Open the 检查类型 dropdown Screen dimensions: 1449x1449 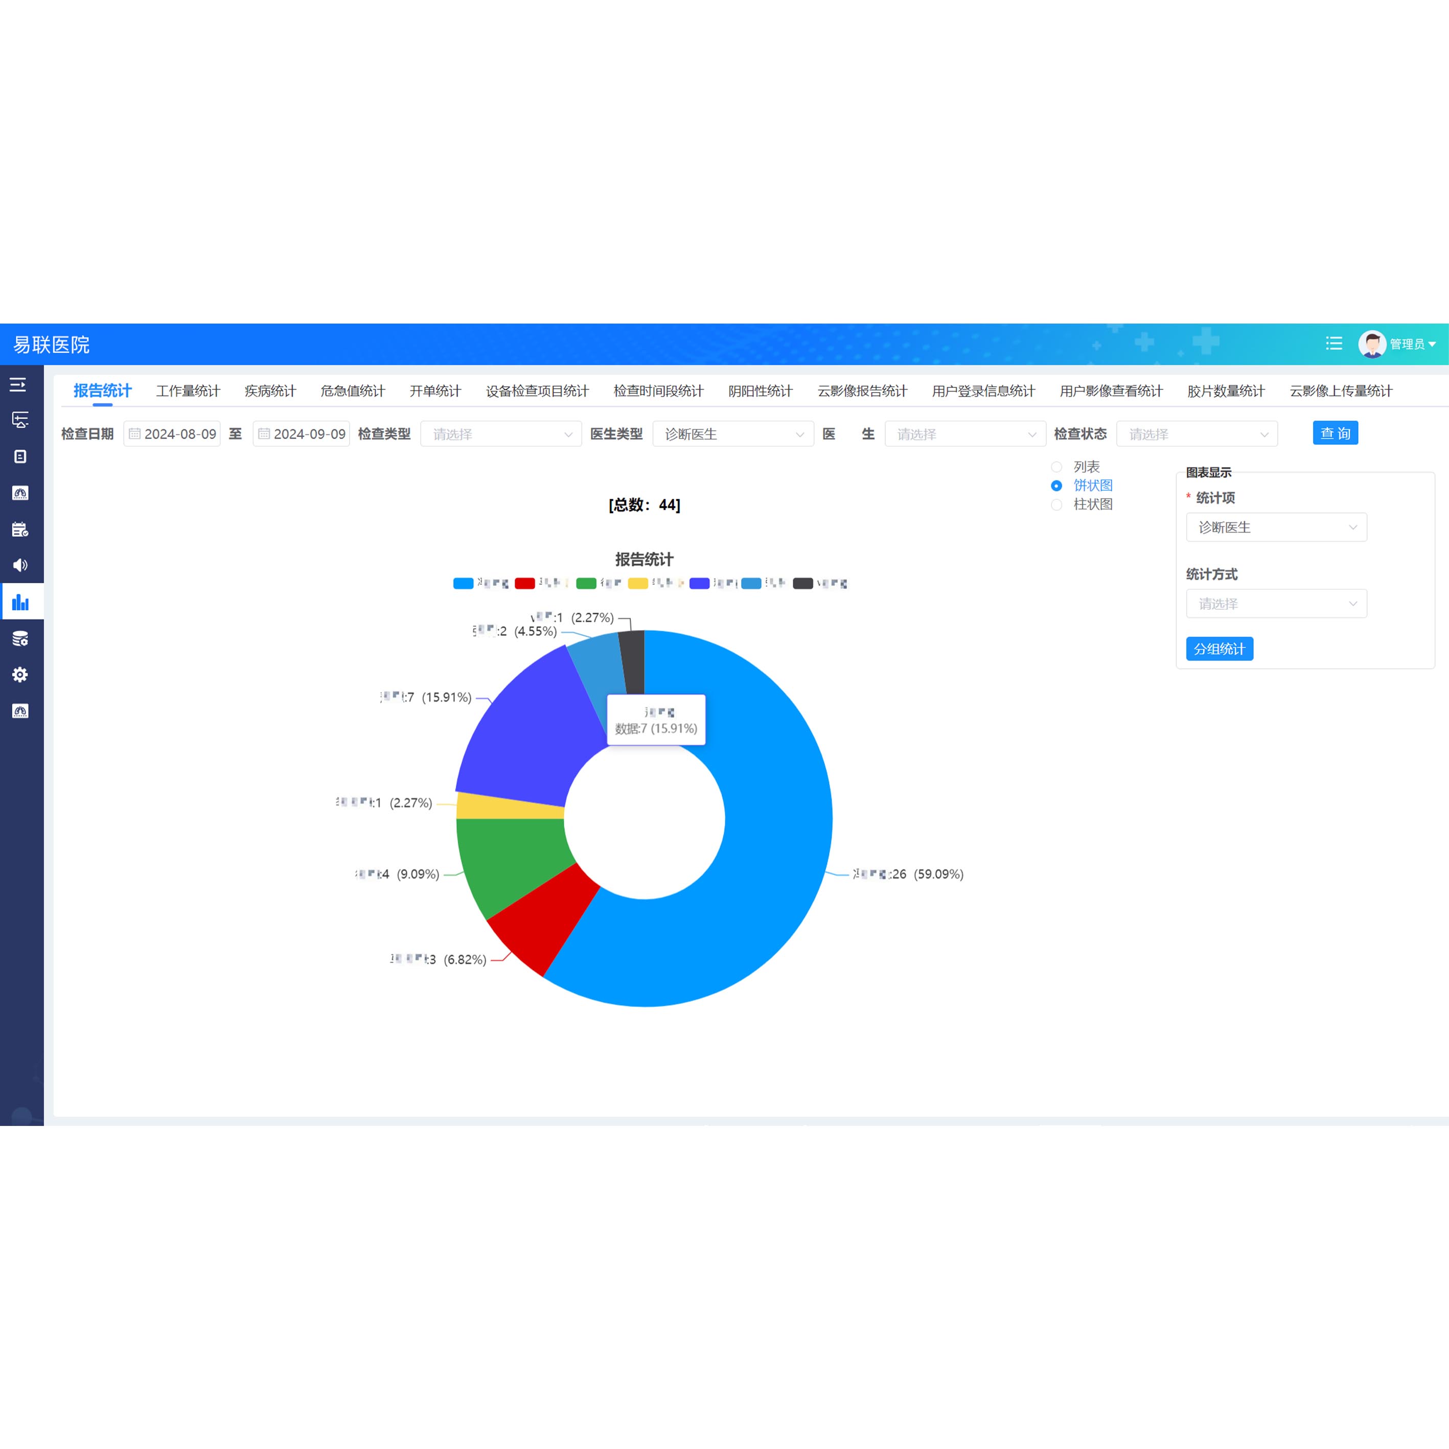[x=500, y=434]
